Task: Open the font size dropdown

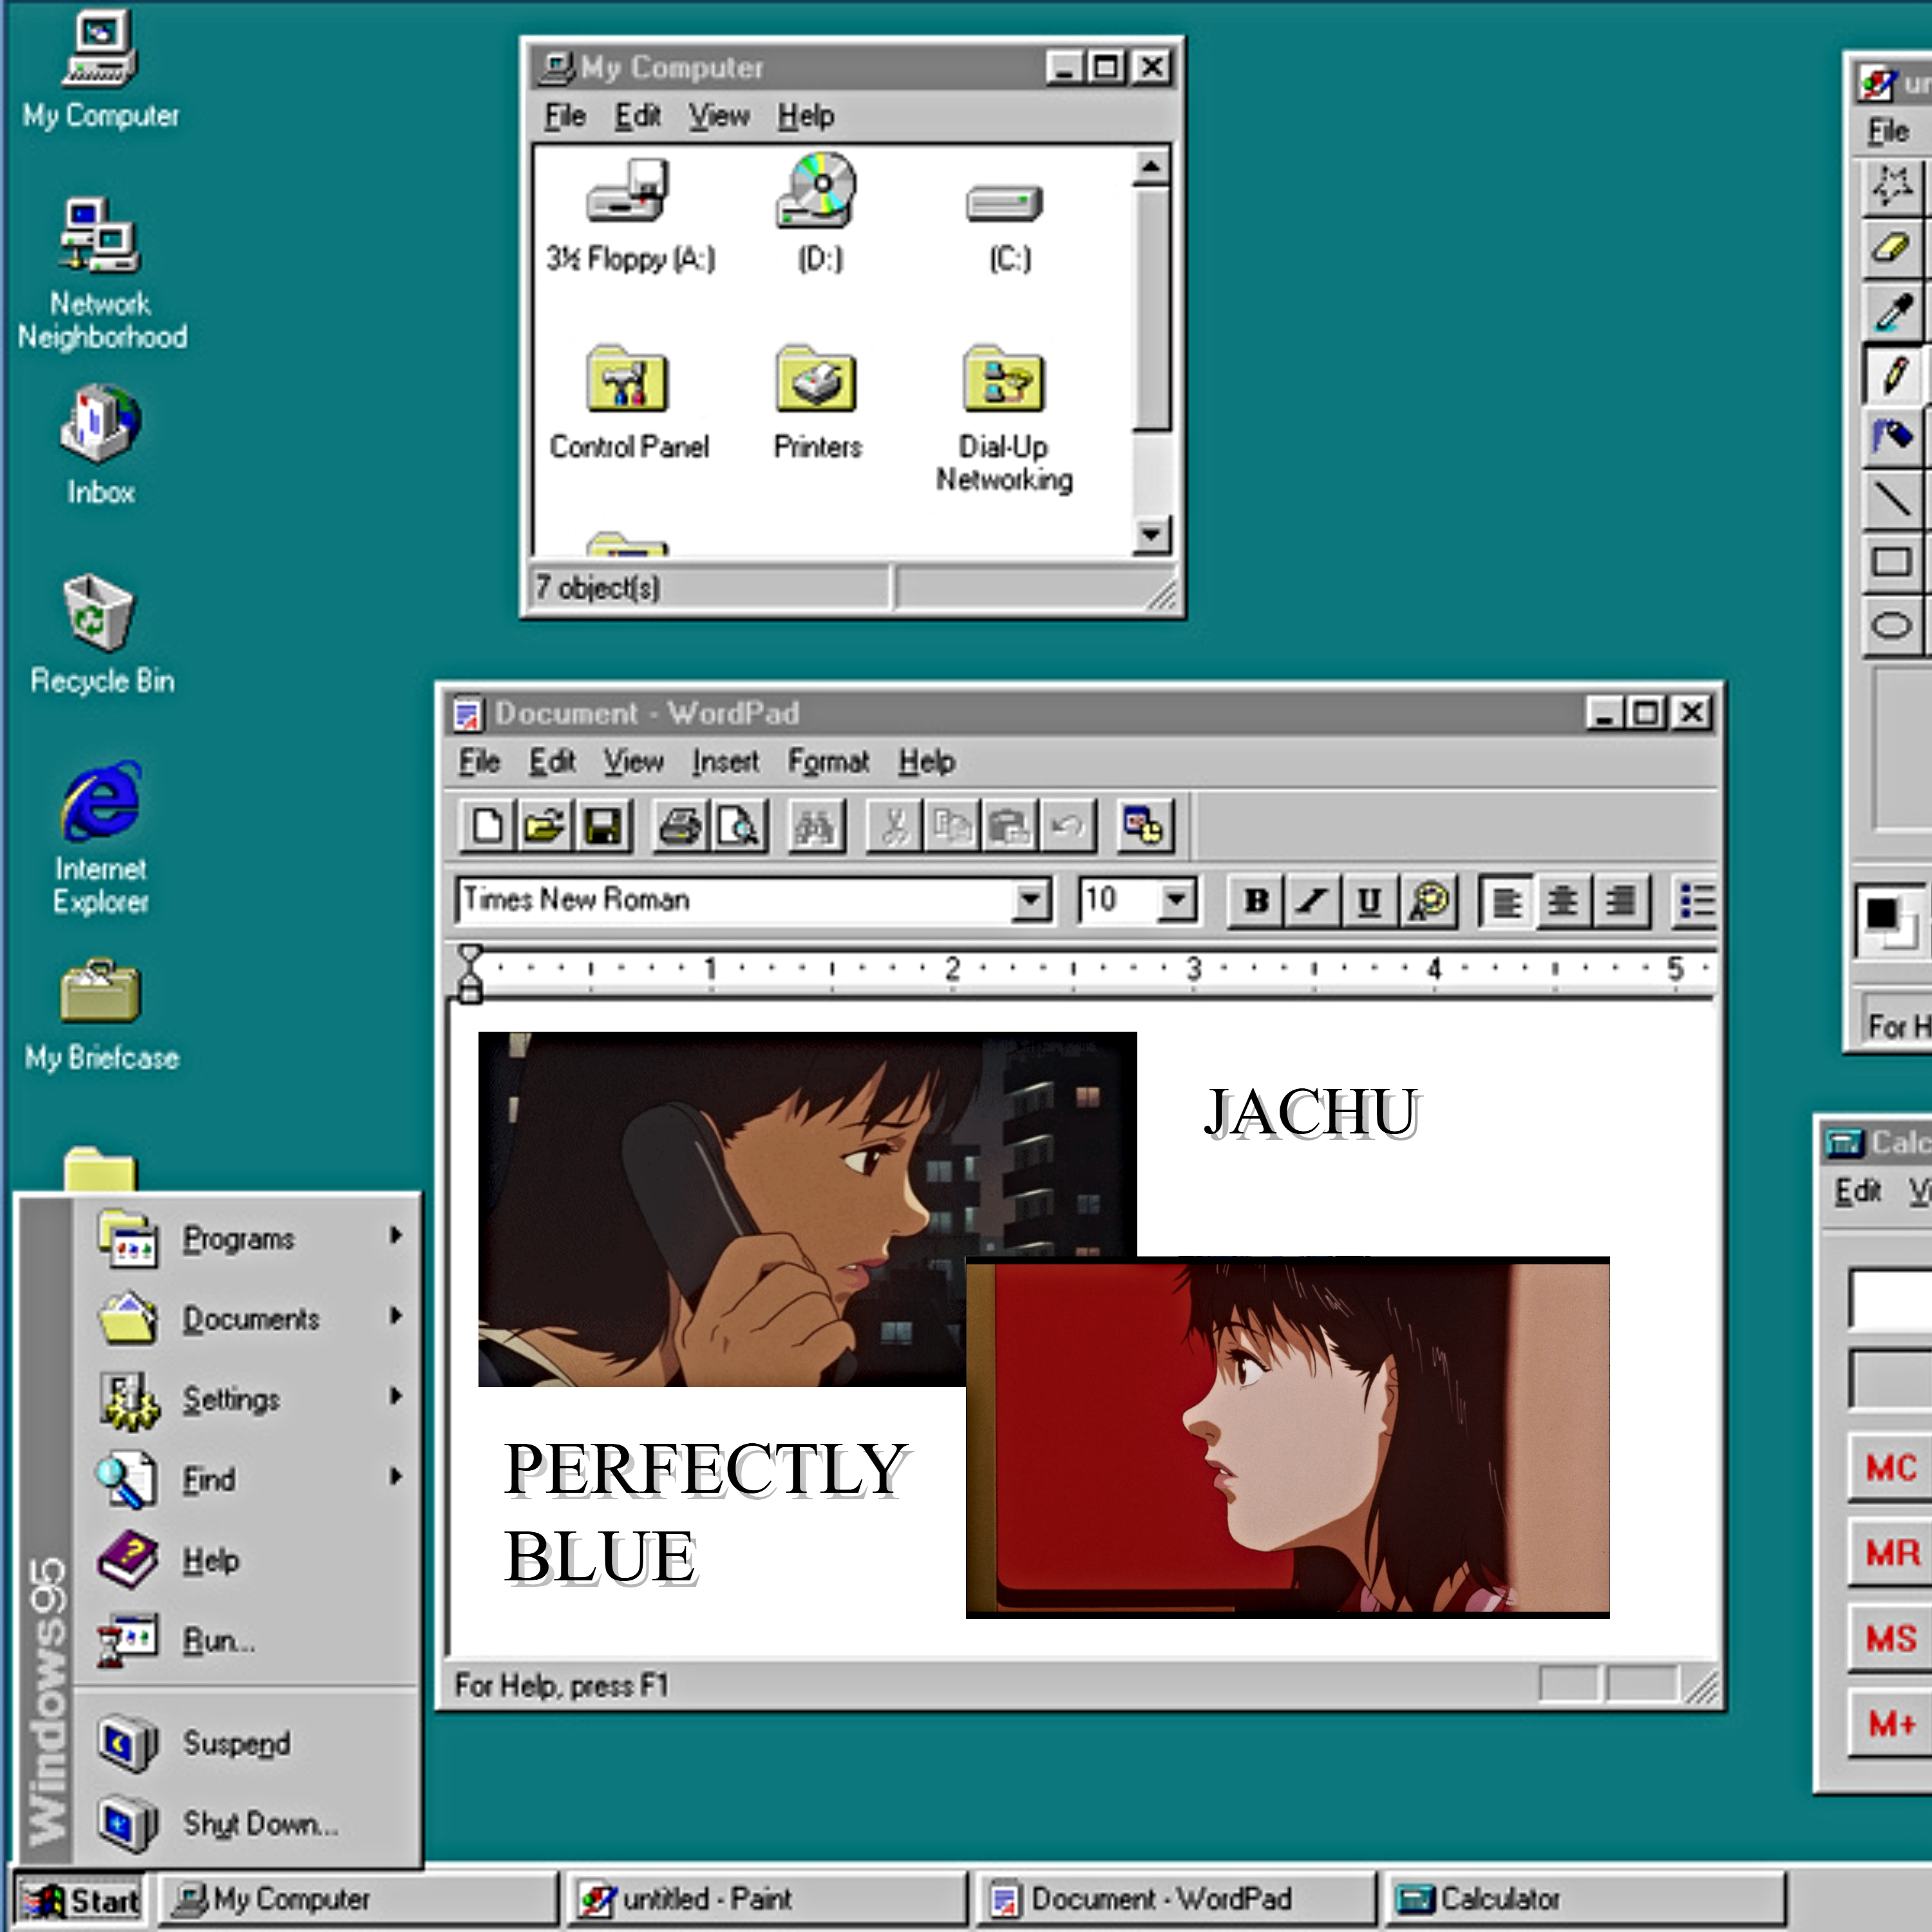Action: tap(1177, 901)
